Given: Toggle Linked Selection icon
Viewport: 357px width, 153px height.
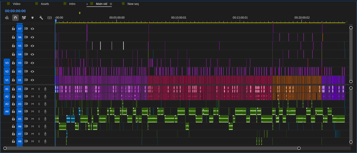Looking at the screenshot, I should [24, 18].
